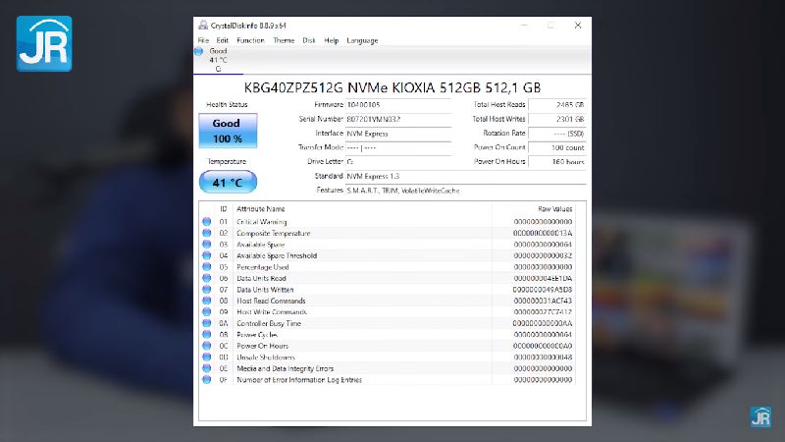Click status orb beside Power Cycles

206,335
